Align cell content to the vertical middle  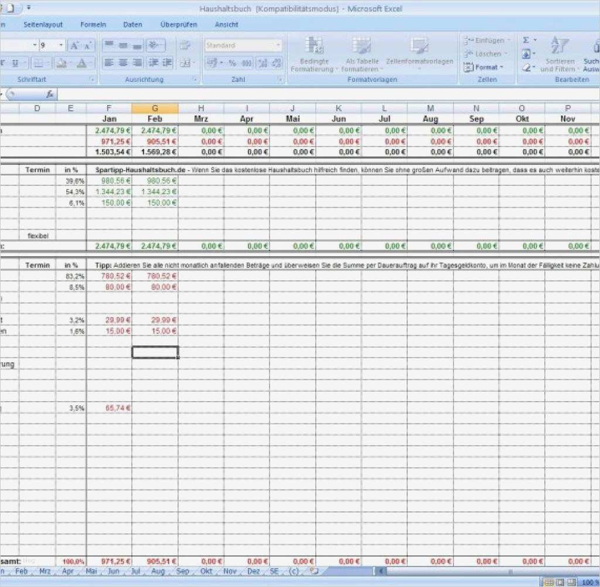pyautogui.click(x=123, y=46)
